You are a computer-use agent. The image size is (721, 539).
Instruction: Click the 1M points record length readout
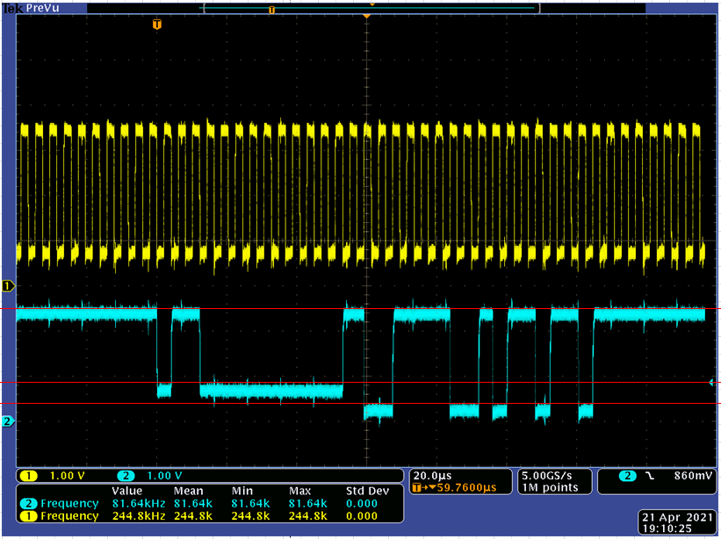click(550, 487)
